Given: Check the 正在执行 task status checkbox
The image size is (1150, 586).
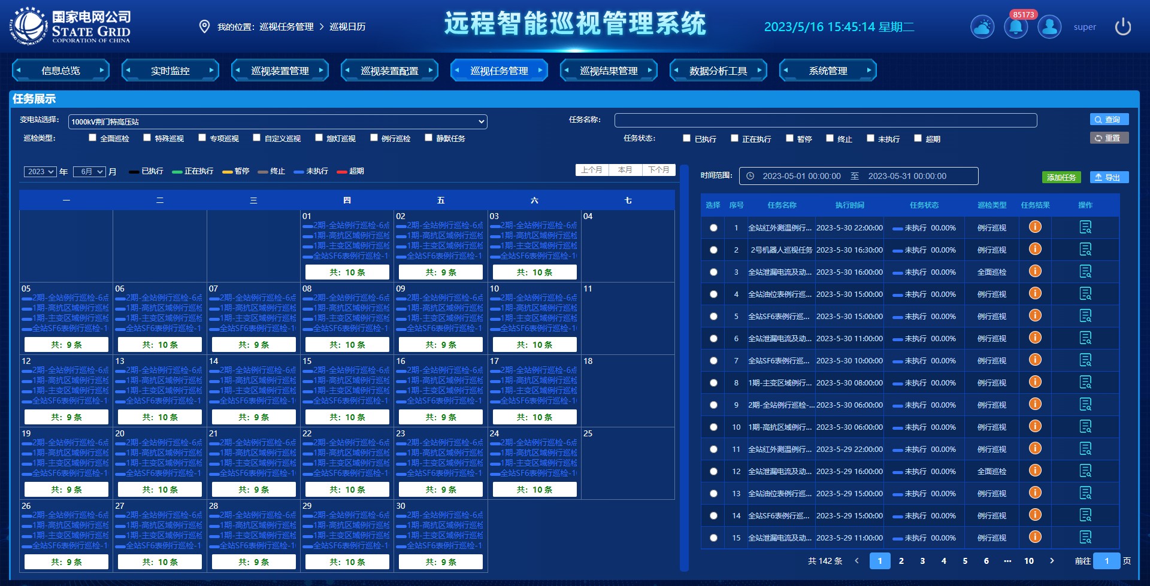Looking at the screenshot, I should point(734,138).
